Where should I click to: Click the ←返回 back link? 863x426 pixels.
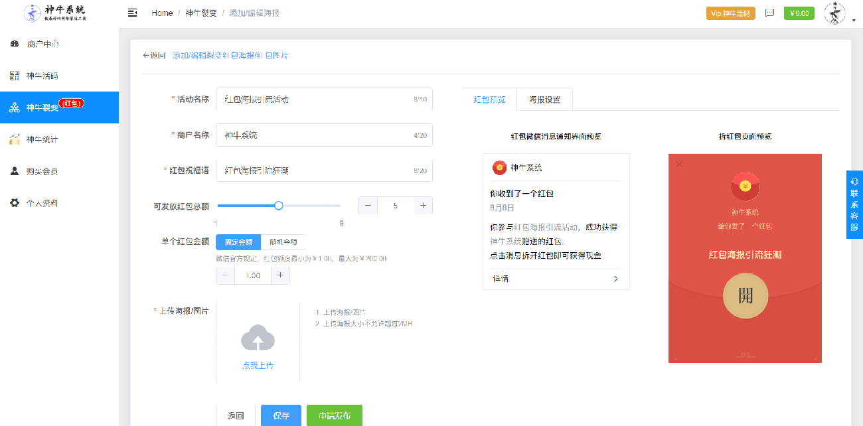154,56
